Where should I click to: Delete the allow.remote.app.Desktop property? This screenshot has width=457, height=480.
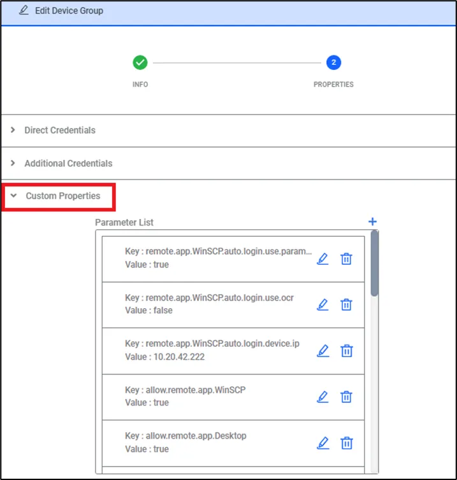click(347, 443)
